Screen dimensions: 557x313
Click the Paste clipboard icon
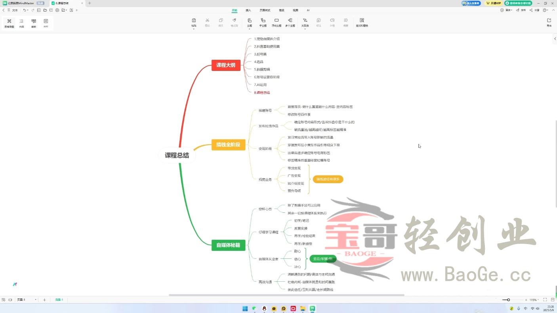[194, 21]
